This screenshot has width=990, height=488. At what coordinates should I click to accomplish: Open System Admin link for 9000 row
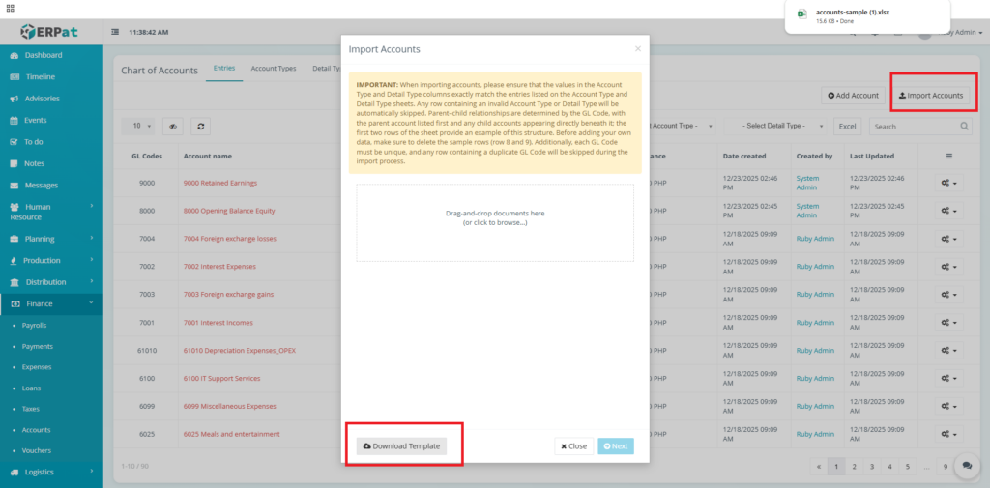click(x=807, y=183)
